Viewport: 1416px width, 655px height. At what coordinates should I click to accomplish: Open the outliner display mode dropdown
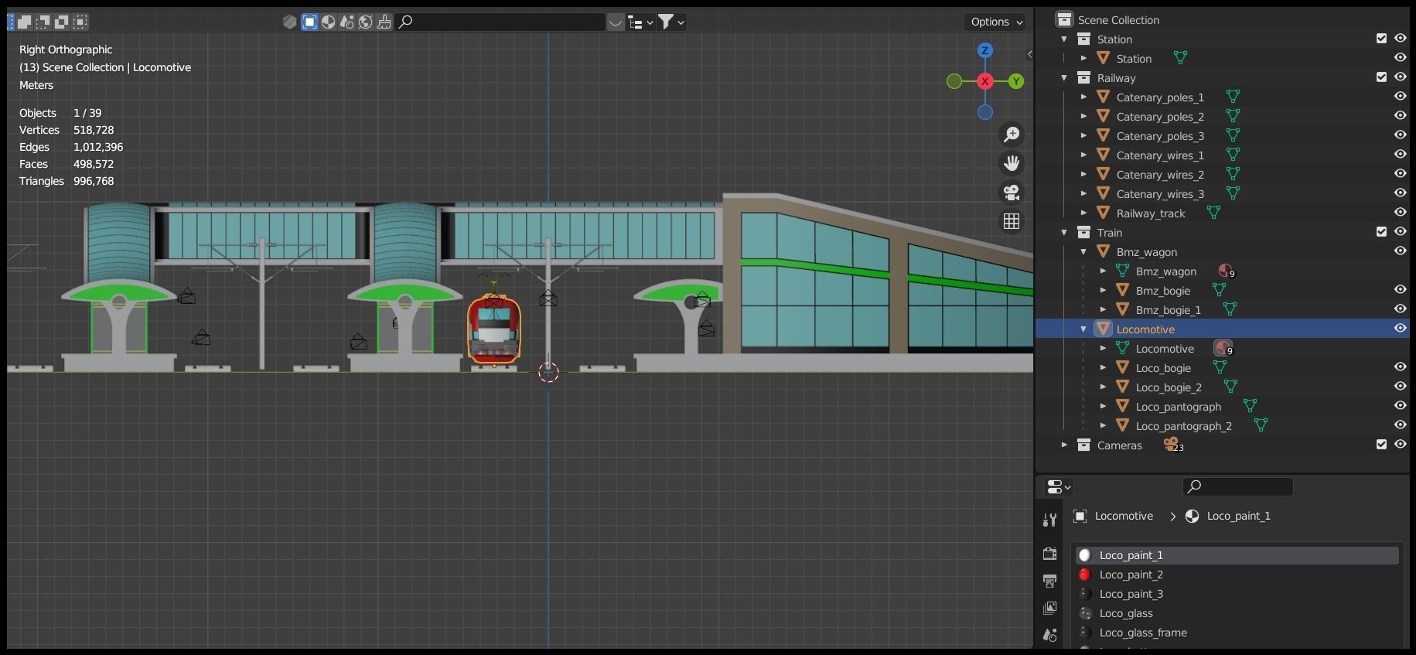click(x=640, y=22)
